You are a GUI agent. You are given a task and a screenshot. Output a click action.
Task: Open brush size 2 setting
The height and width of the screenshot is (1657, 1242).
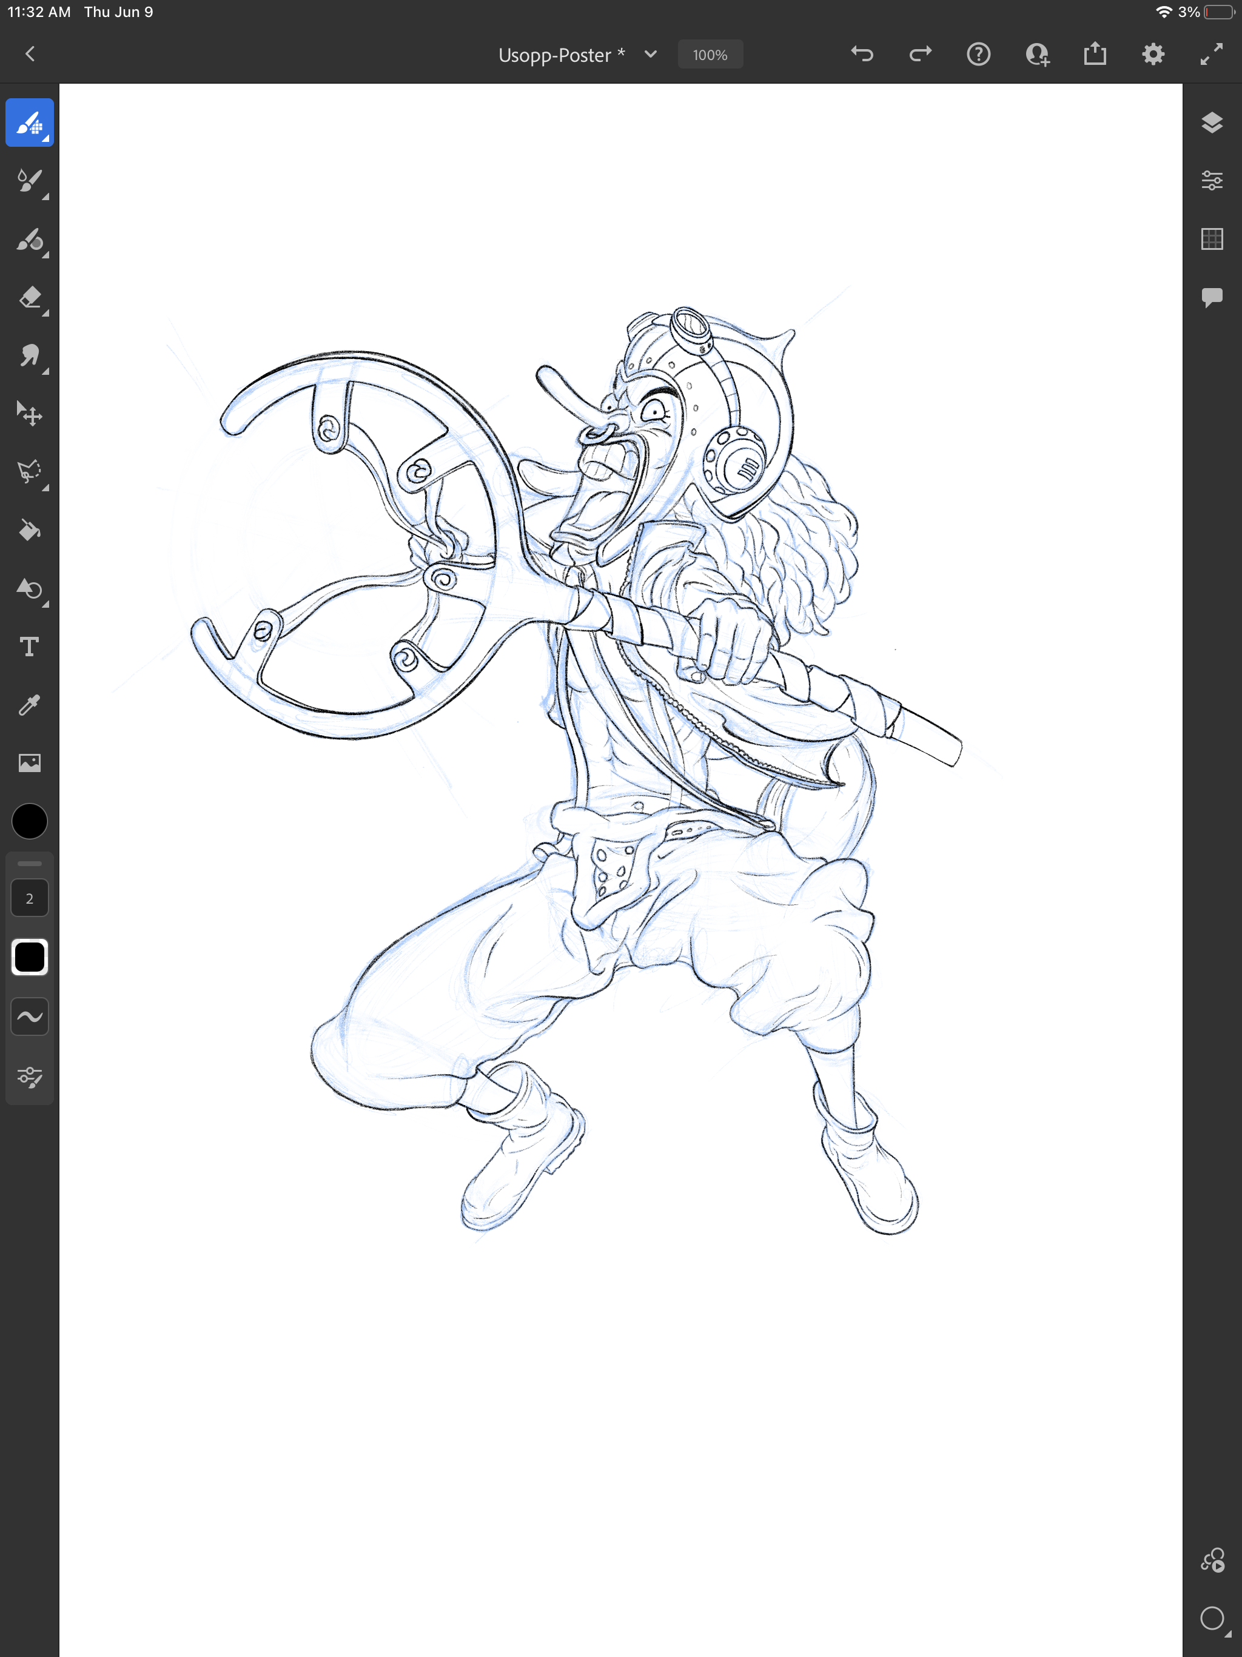[x=29, y=898]
